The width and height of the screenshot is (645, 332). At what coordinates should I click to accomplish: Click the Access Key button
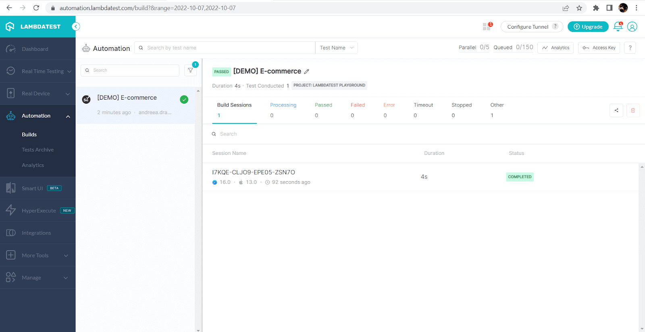point(599,48)
